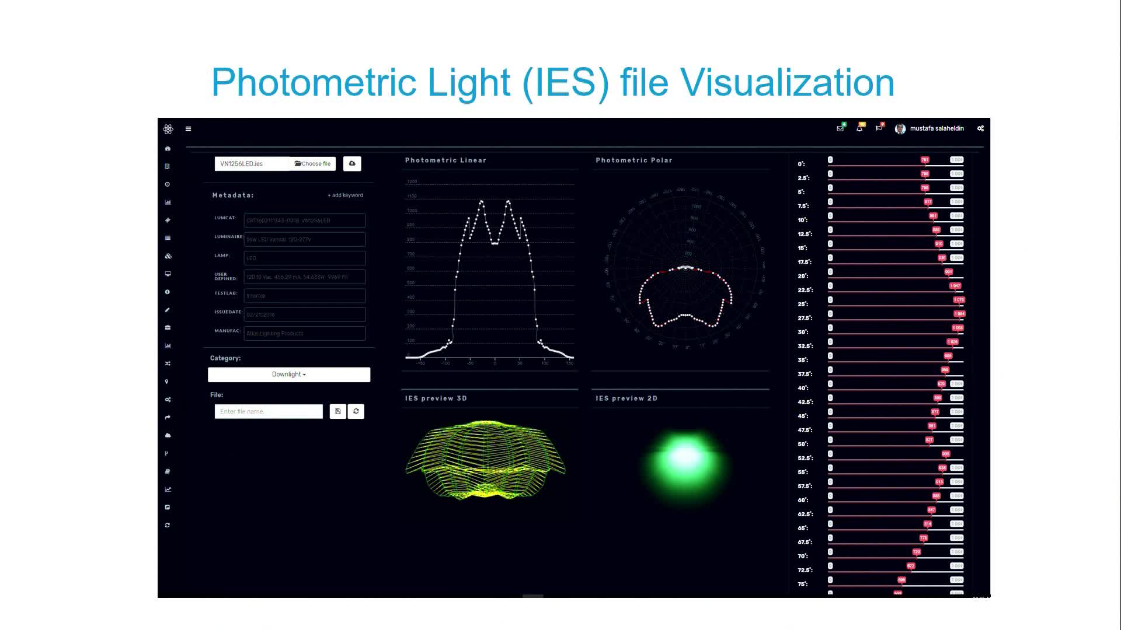
Task: Open the settings gears icon
Action: pyautogui.click(x=980, y=128)
